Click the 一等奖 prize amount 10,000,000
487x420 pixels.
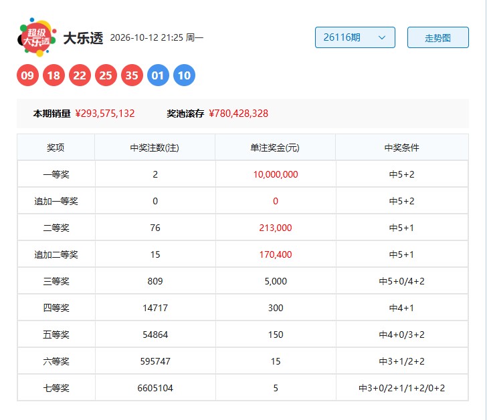point(276,174)
